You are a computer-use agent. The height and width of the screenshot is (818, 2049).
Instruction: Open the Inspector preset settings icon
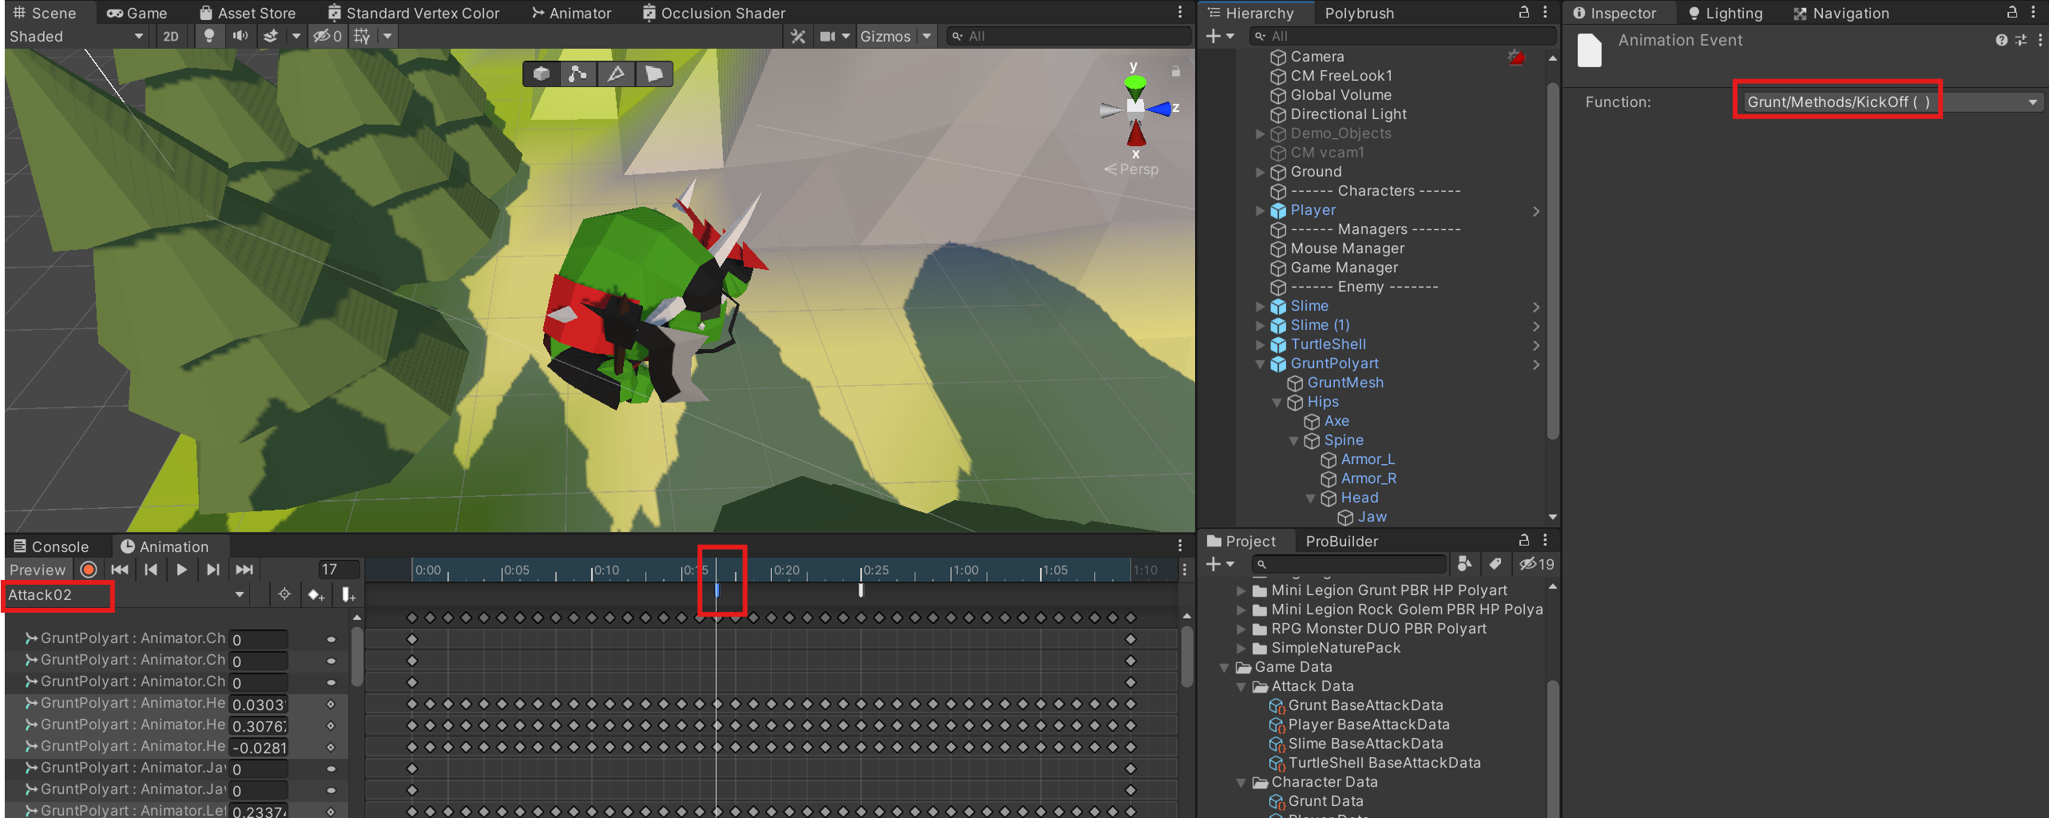click(x=2020, y=40)
